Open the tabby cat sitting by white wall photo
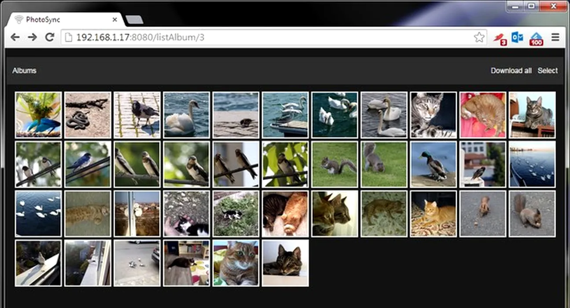The width and height of the screenshot is (570, 308). 532,115
